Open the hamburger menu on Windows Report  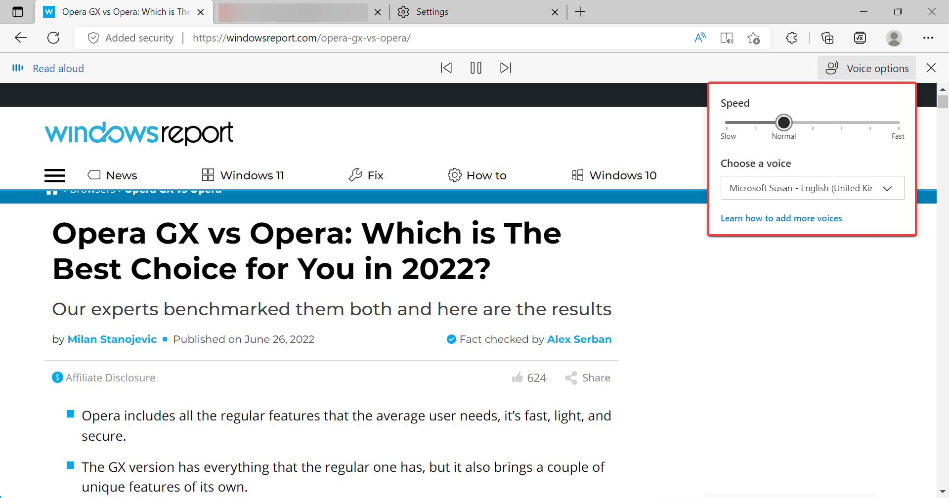tap(54, 175)
